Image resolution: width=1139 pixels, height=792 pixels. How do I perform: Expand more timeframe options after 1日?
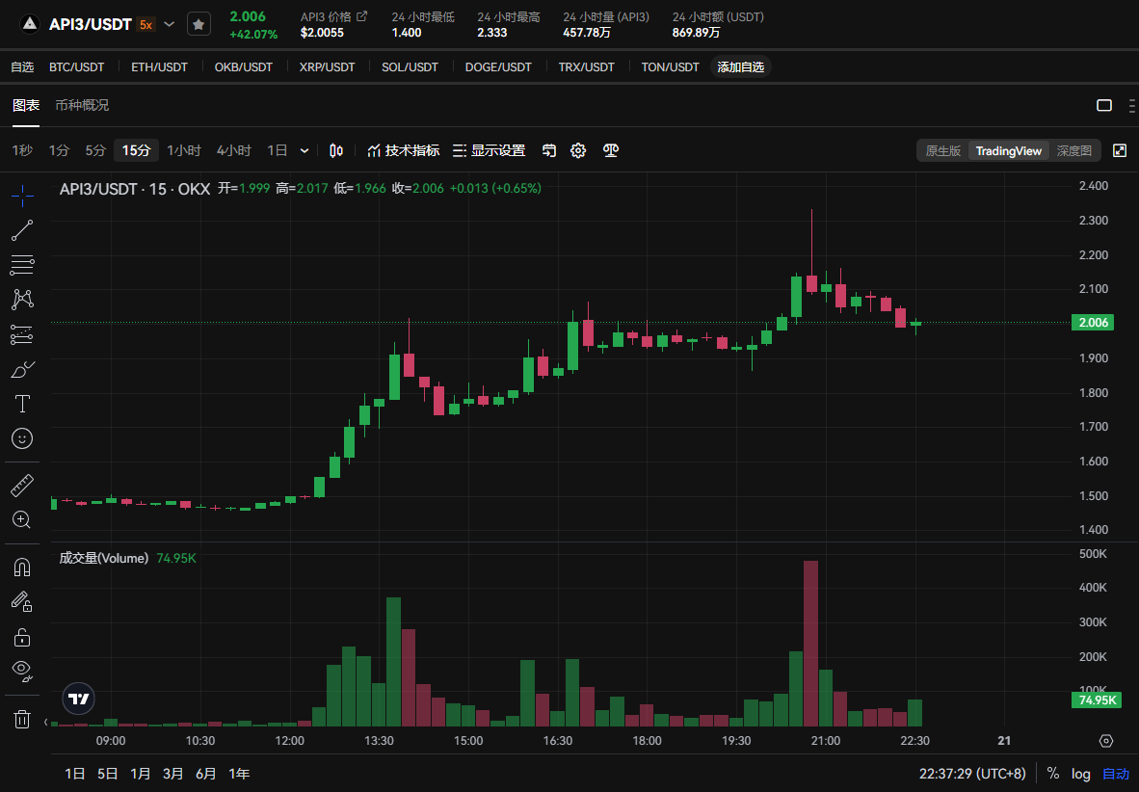305,150
